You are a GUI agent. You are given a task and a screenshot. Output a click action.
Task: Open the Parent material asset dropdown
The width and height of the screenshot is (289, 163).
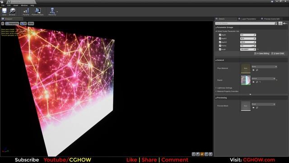coord(263,78)
